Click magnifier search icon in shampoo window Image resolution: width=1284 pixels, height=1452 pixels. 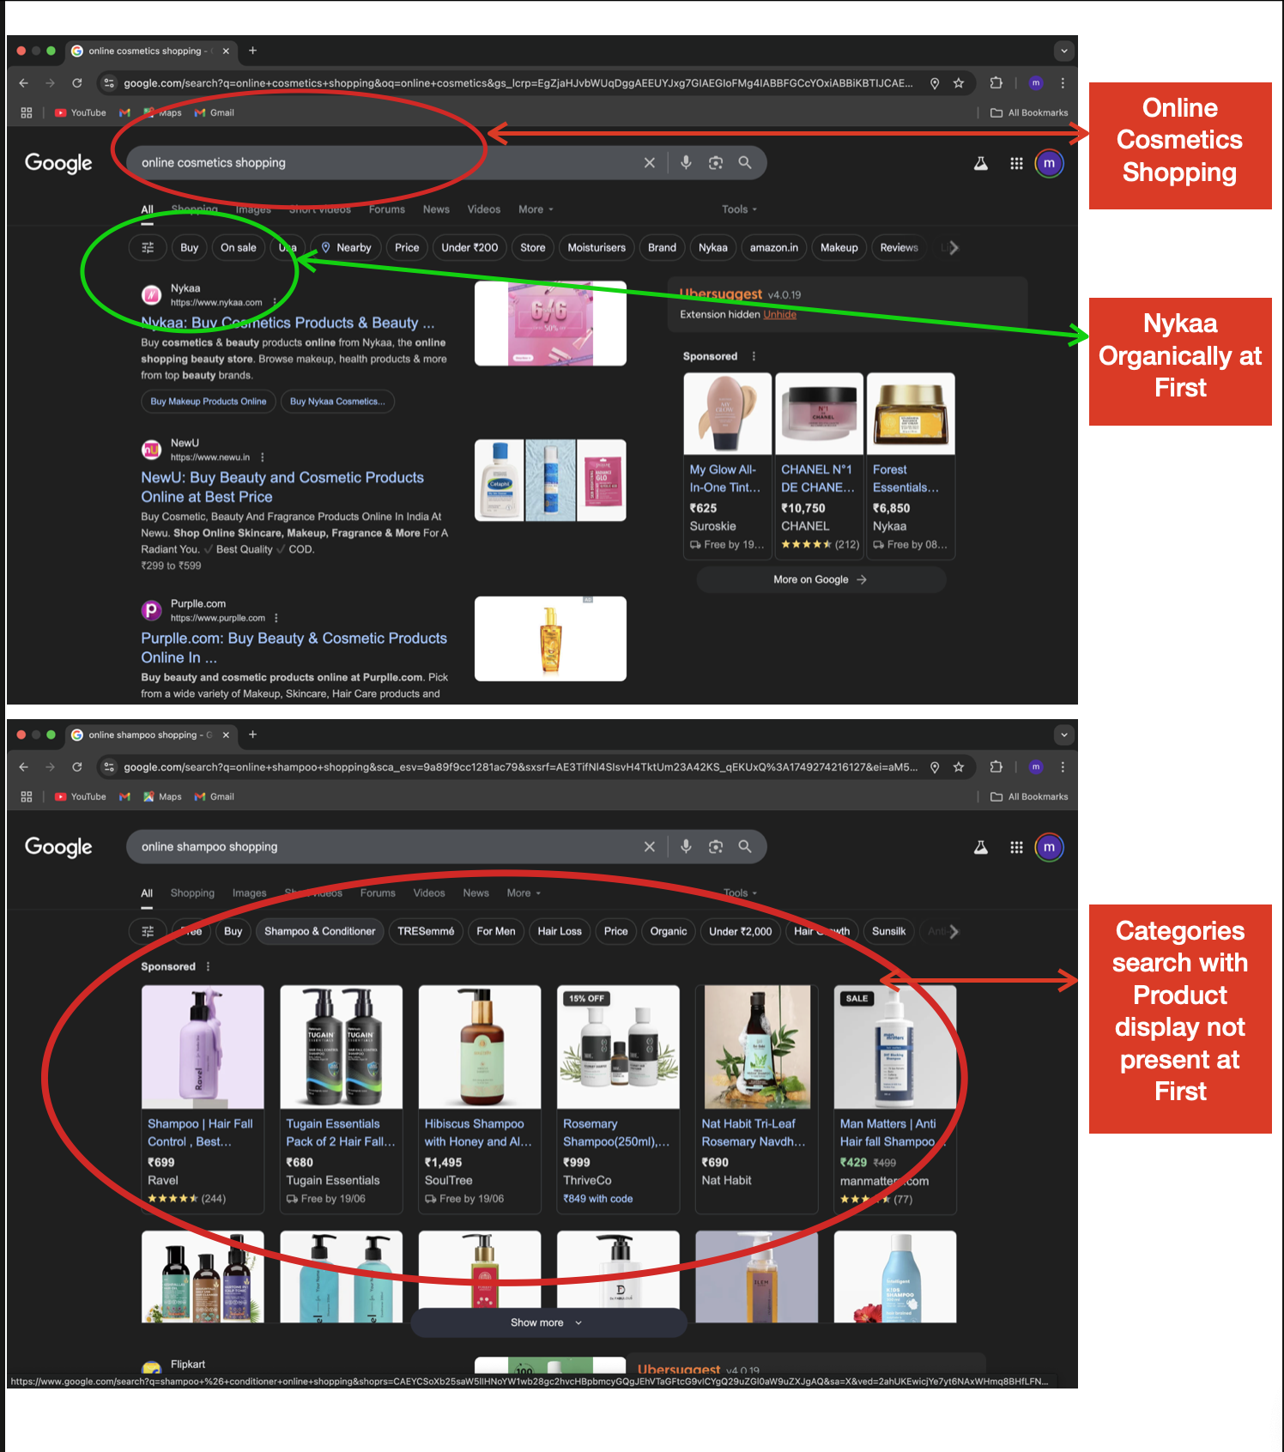point(745,846)
